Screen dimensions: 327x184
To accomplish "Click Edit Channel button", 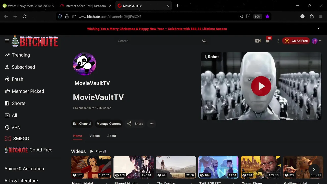I will tap(82, 124).
